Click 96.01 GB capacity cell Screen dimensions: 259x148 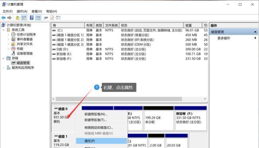[192, 30]
